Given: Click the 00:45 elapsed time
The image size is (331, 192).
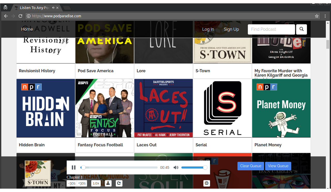Looking at the screenshot, I should point(165,167).
